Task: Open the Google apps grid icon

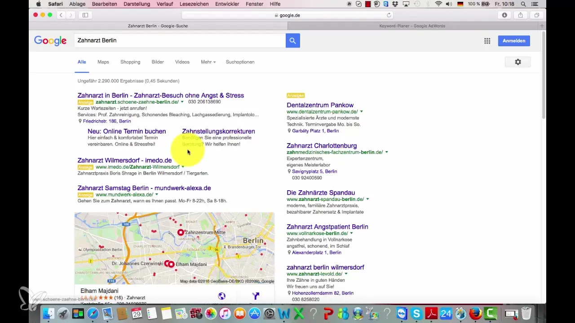Action: click(x=487, y=41)
